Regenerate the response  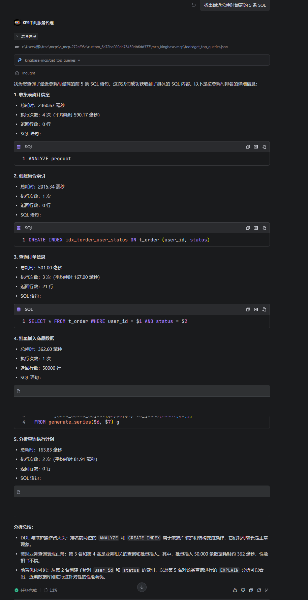(x=259, y=590)
